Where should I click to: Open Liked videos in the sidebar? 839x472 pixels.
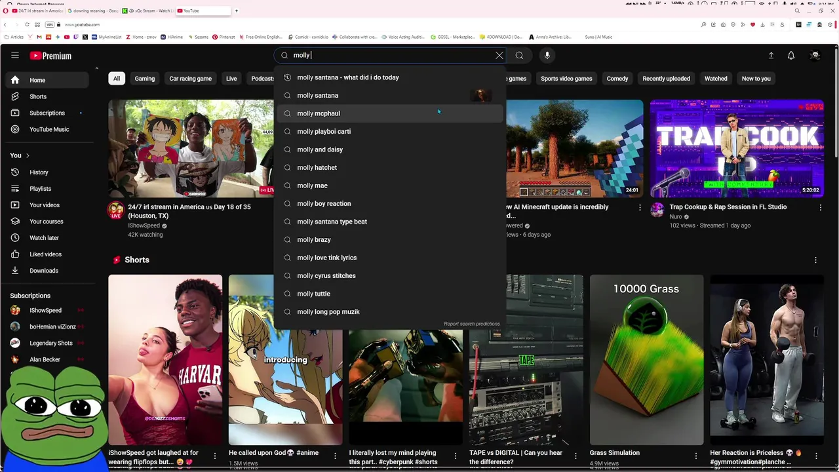[46, 254]
